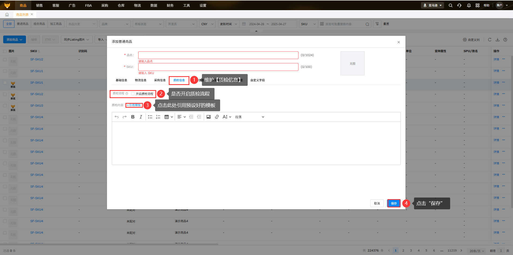Open the 20条/页 page size dropdown

[477, 251]
